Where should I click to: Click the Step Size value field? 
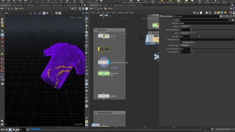185,36
